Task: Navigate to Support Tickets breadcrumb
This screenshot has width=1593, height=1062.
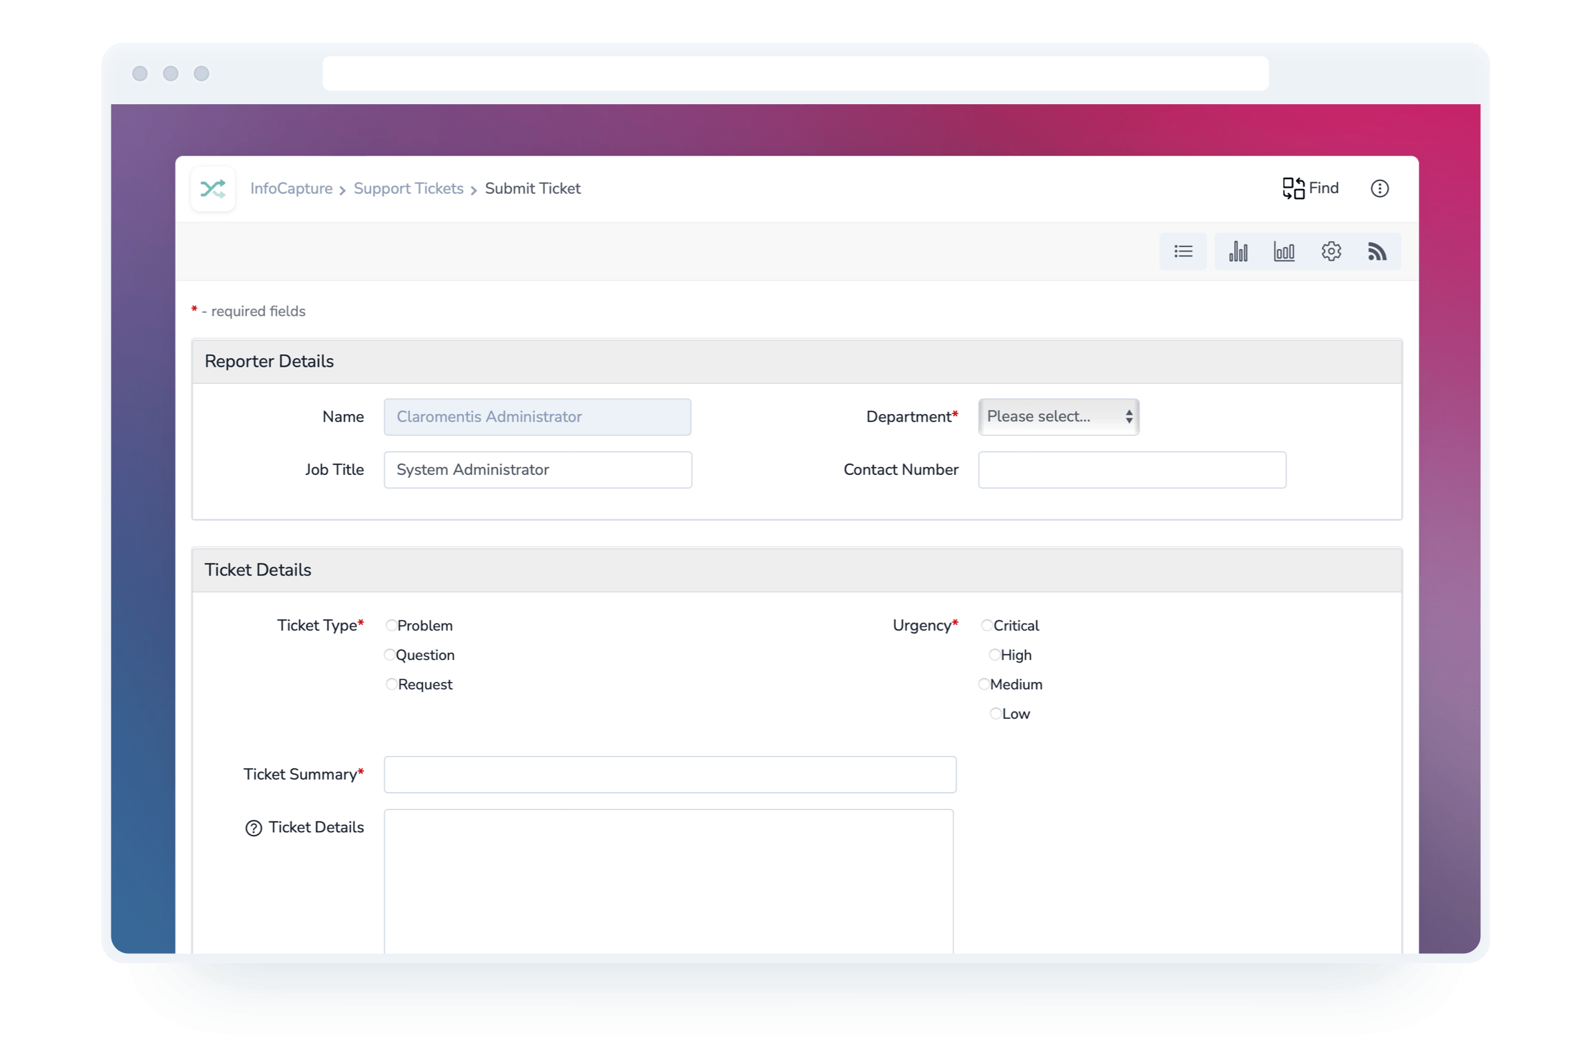Action: coord(408,188)
